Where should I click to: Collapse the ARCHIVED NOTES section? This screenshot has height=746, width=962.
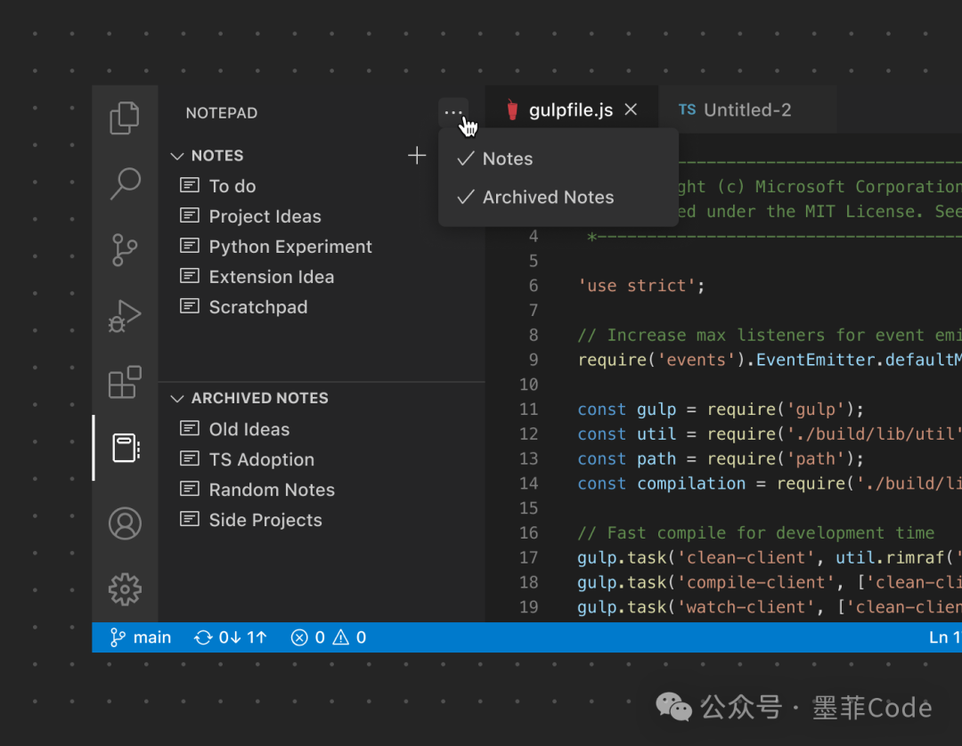(177, 399)
